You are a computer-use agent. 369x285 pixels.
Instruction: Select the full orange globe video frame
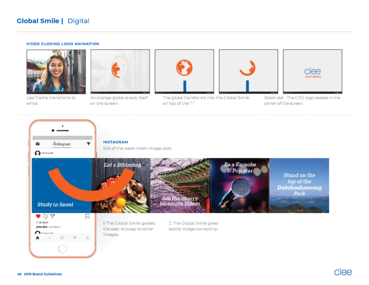(184, 72)
